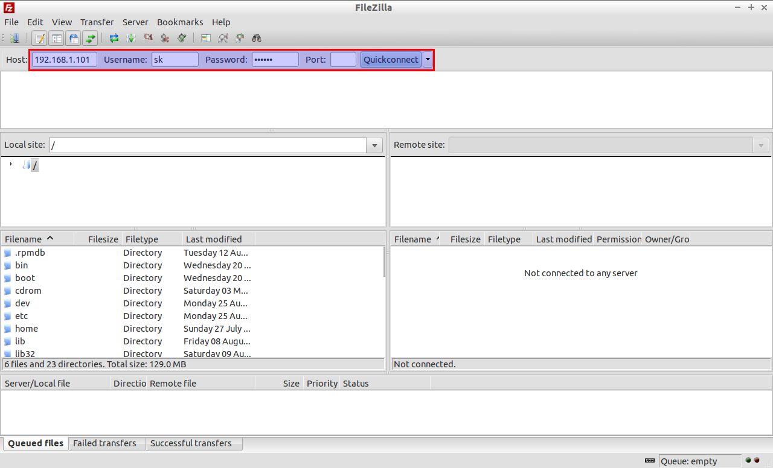Select the bin directory row
This screenshot has width=773, height=468.
pyautogui.click(x=192, y=265)
